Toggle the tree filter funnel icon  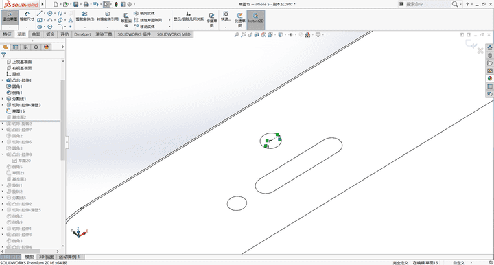4,55
